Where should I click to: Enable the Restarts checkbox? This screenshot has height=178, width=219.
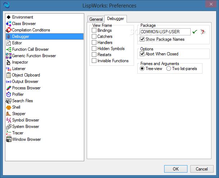click(94, 54)
